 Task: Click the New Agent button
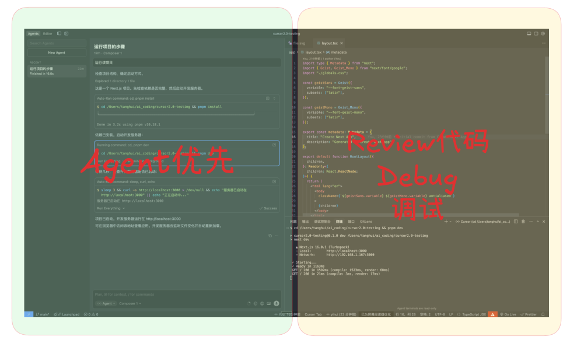[x=57, y=52]
